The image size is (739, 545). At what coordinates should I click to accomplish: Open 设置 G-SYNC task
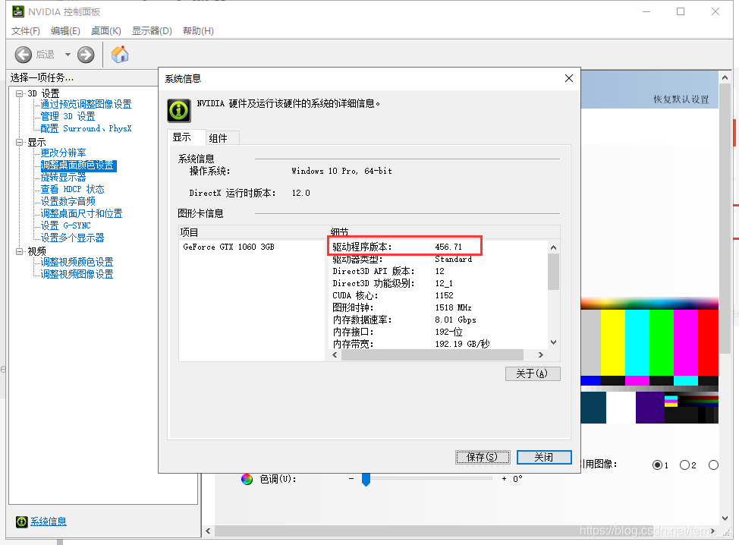pyautogui.click(x=65, y=225)
